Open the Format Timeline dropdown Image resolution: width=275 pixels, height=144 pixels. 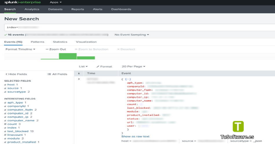coord(20,49)
